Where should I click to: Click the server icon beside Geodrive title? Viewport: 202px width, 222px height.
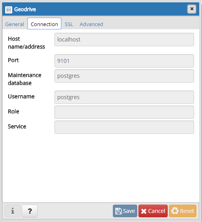click(9, 10)
